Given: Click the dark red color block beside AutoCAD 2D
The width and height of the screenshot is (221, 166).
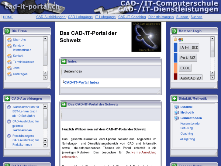Looking at the screenshot, I should click(x=175, y=76).
